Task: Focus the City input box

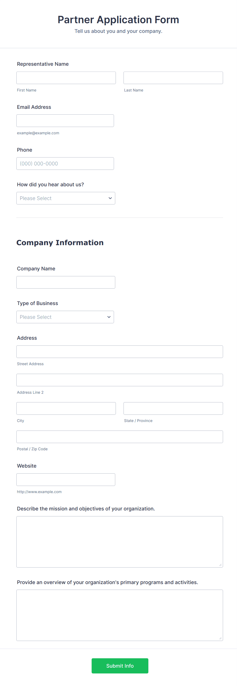Action: pyautogui.click(x=66, y=408)
